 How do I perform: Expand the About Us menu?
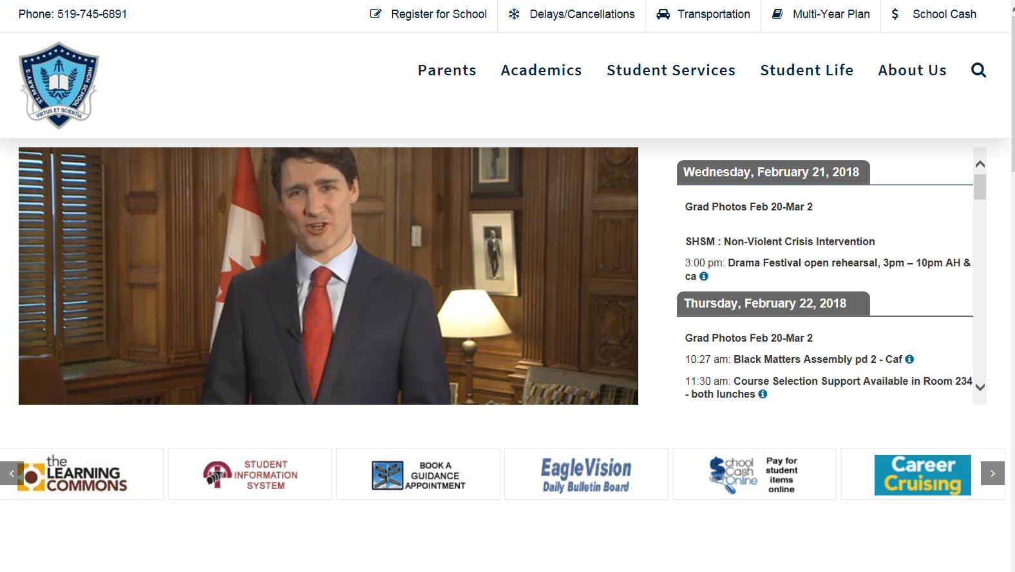tap(912, 70)
